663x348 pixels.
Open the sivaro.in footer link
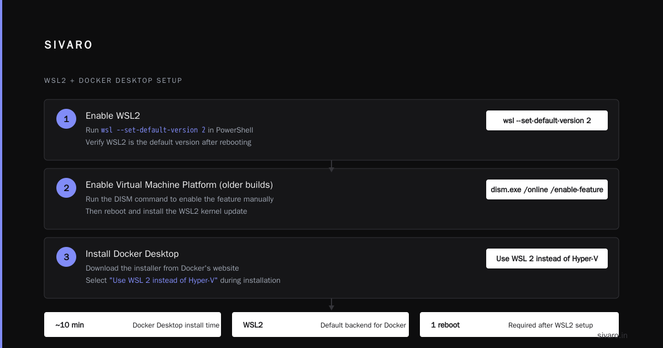pos(612,335)
